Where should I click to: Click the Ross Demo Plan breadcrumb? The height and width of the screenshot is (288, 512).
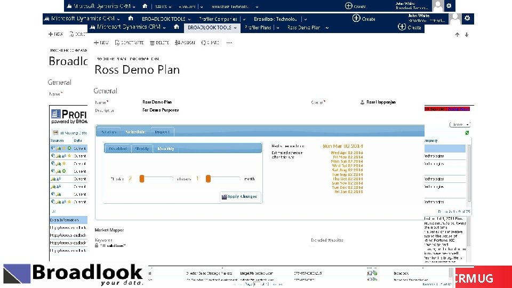(303, 28)
